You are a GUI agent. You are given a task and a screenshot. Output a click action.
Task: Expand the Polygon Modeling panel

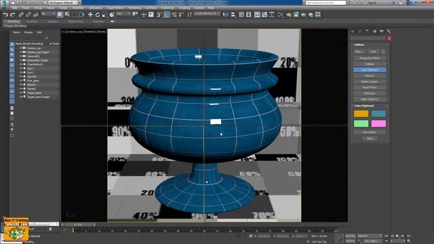point(15,26)
